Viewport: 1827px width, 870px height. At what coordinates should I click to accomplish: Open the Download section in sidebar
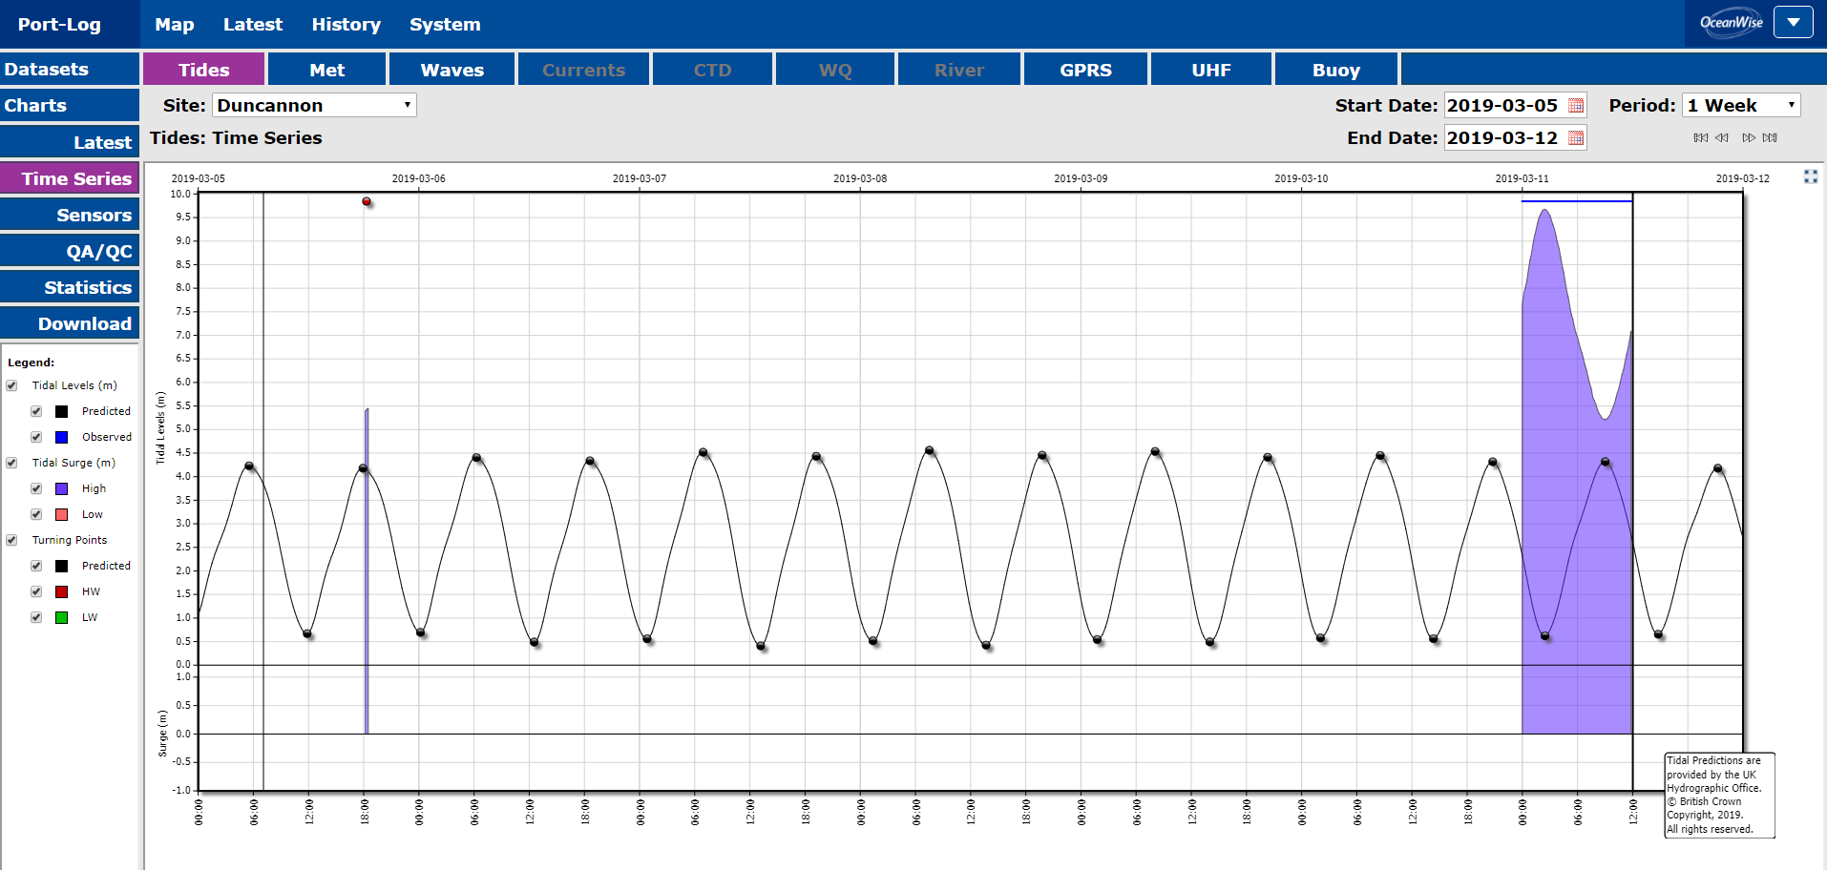(x=71, y=323)
